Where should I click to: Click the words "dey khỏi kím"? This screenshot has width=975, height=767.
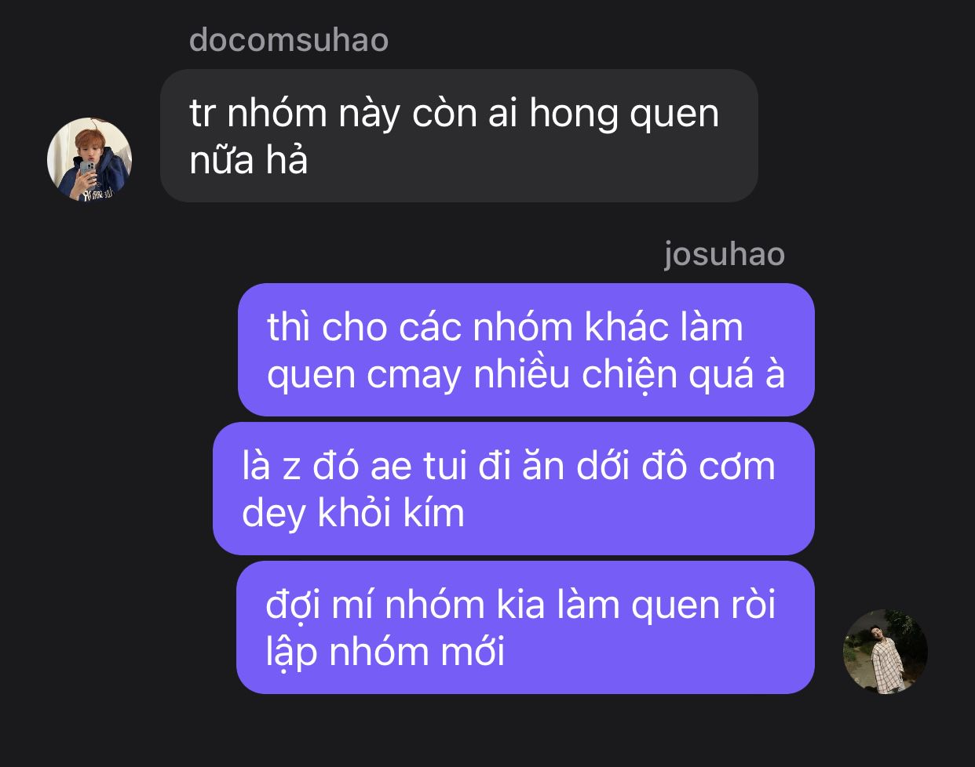point(353,514)
